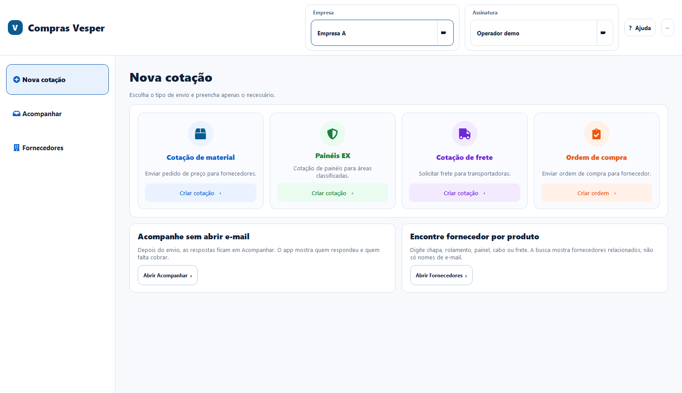Click the clipboard icon above Ordem de compra
Screen dimensions: 682x393
coord(597,134)
